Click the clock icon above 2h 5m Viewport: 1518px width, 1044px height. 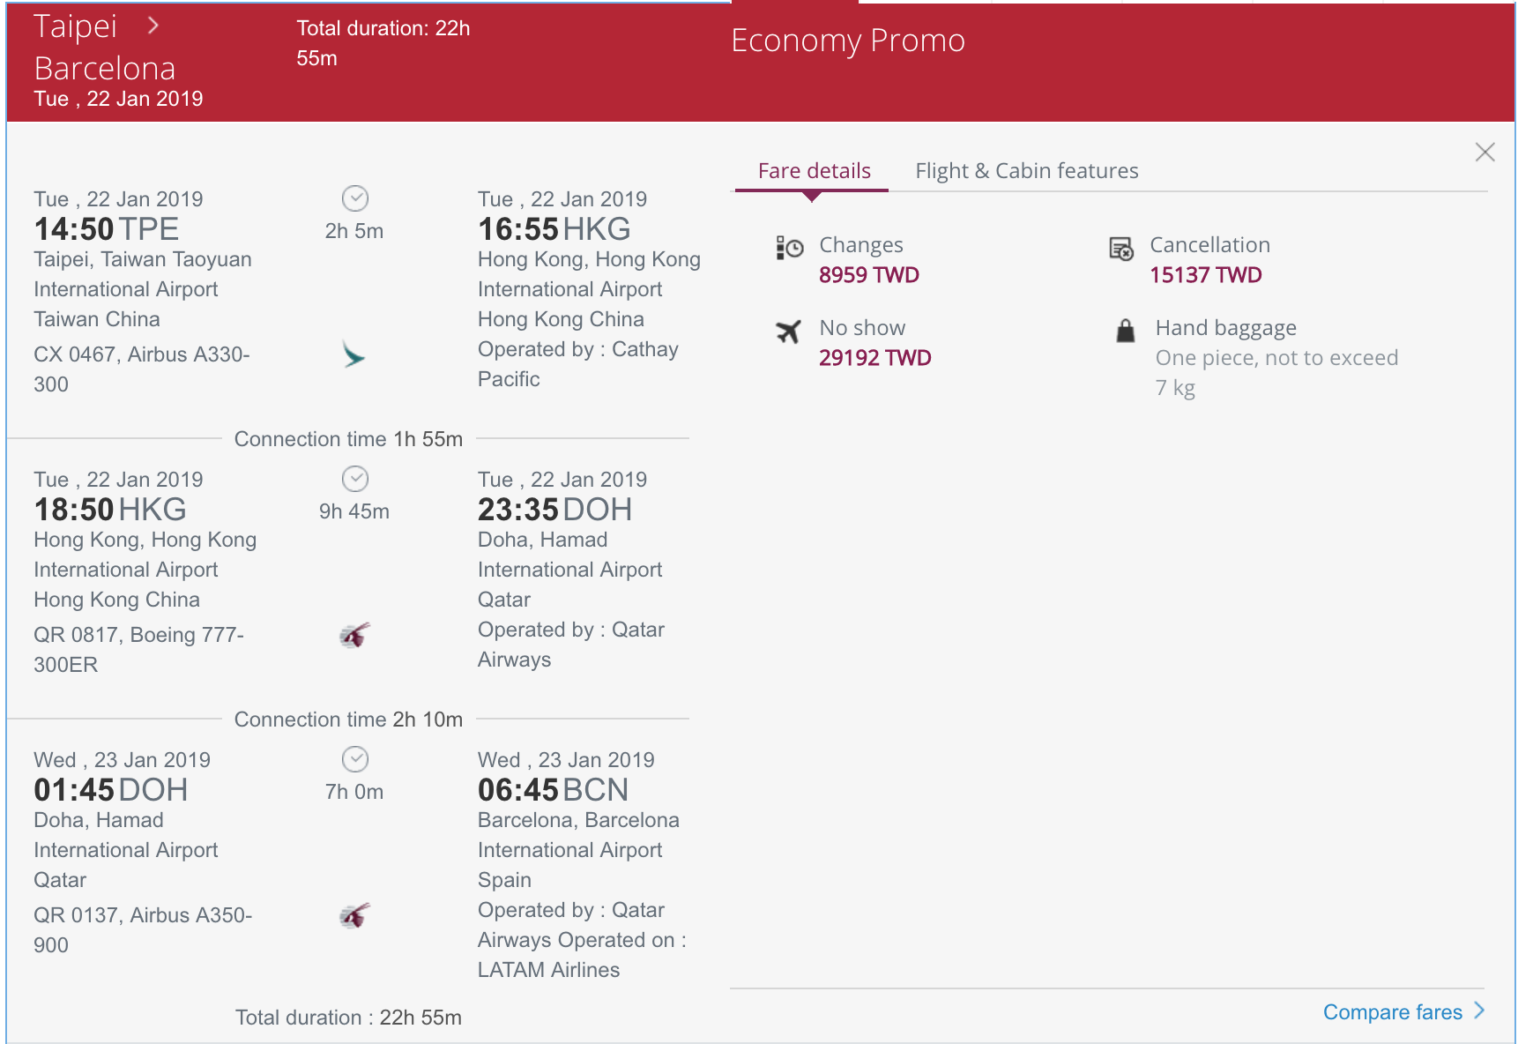[x=355, y=198]
